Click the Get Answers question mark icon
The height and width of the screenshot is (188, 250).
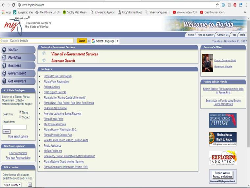click(4, 81)
